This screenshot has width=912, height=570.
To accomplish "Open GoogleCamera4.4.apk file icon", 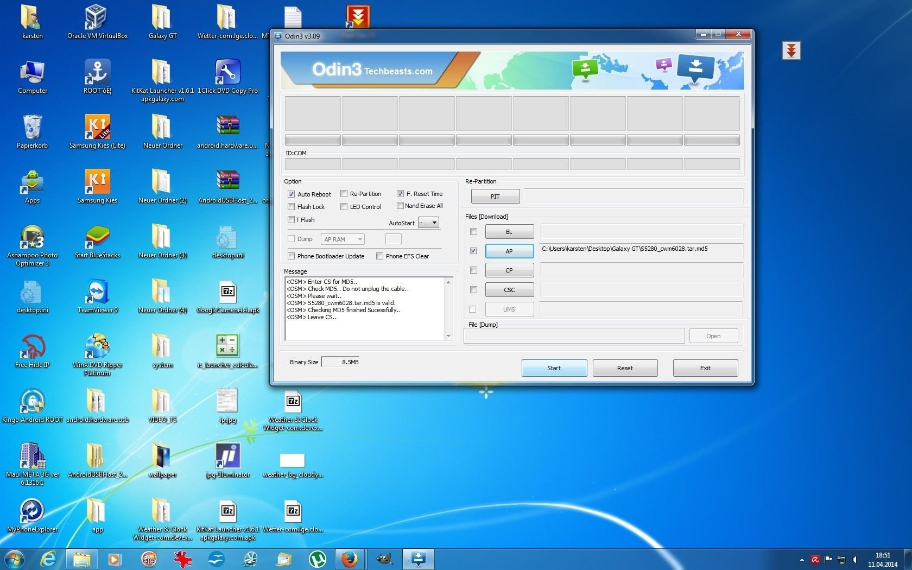I will [227, 296].
